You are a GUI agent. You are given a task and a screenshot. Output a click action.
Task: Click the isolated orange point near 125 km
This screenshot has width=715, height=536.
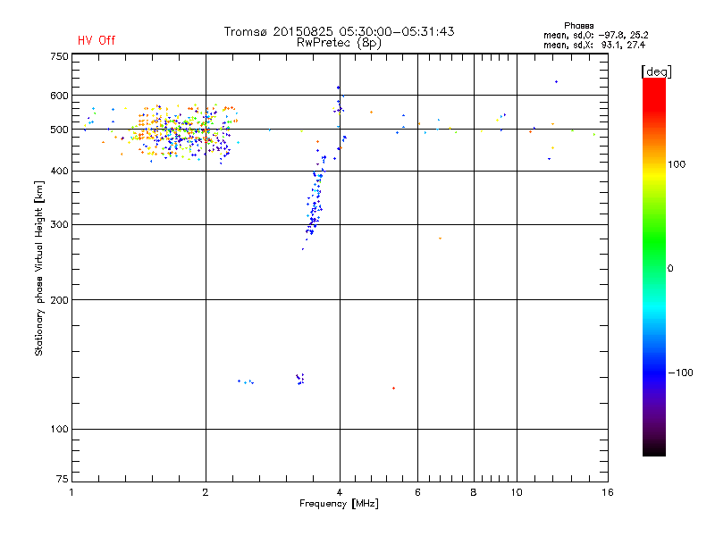tap(393, 388)
